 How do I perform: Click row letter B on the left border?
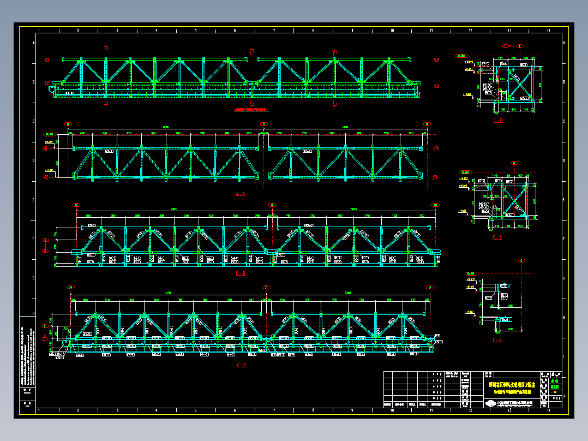[33, 82]
